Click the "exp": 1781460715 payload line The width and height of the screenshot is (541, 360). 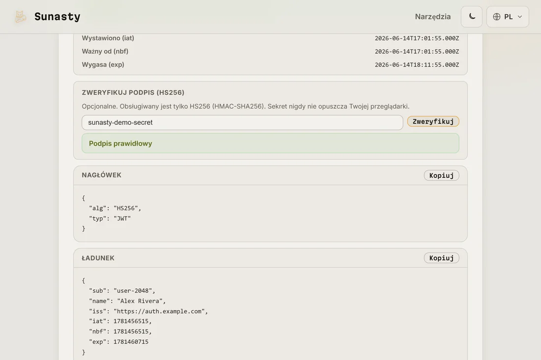click(x=119, y=342)
